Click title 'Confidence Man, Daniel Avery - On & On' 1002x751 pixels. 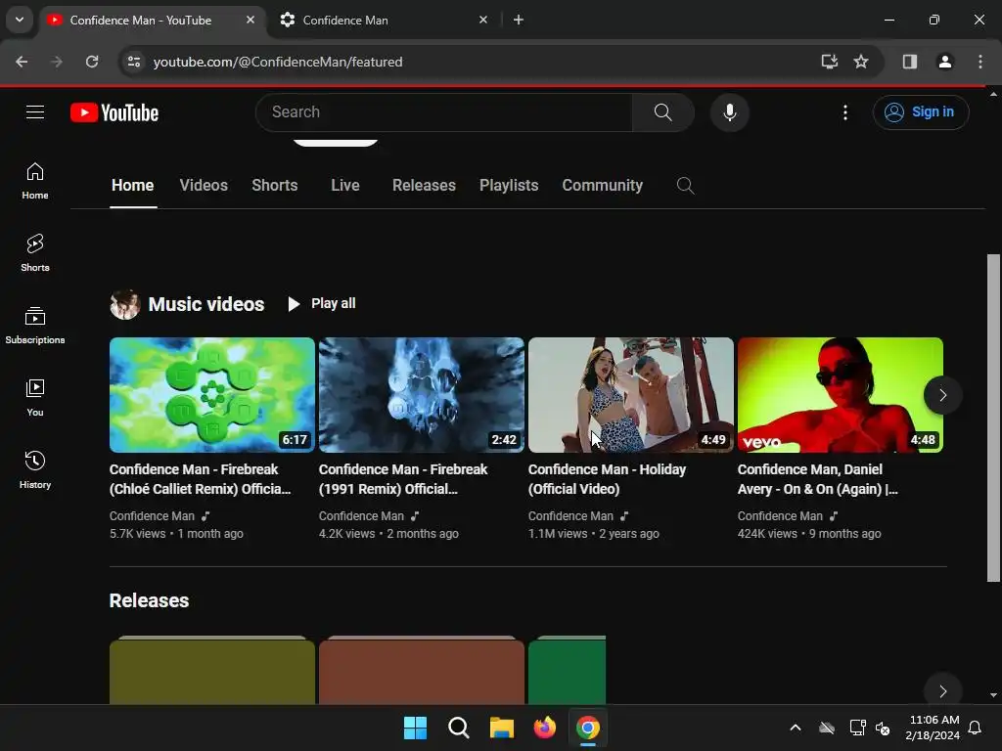coord(818,479)
